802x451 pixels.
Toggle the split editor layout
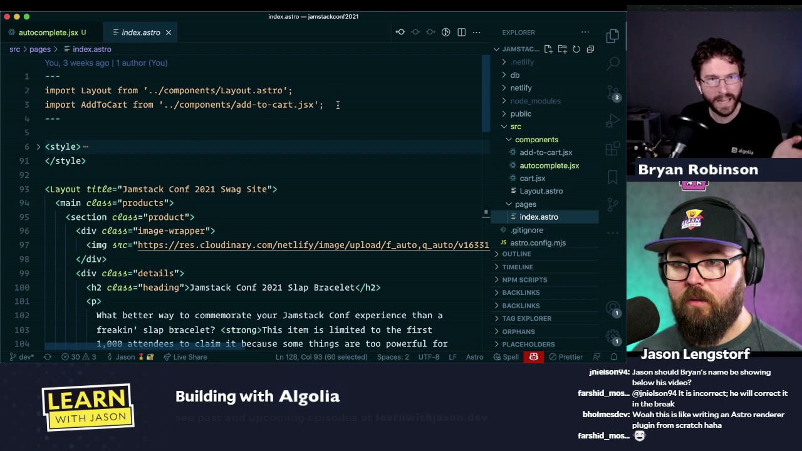[x=461, y=32]
